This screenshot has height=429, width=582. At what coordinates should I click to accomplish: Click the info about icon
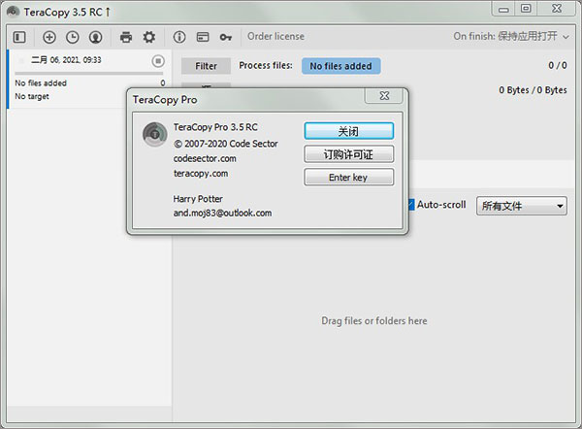click(179, 37)
